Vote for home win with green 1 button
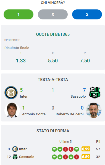Viewport: 105px width, 165px height. click(19, 14)
